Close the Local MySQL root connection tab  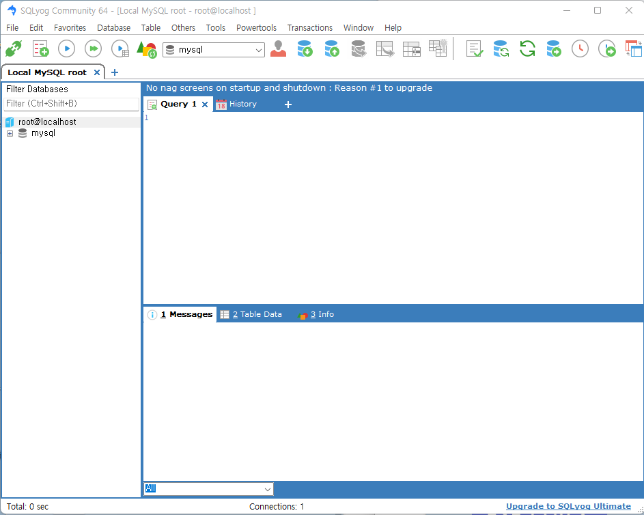coord(97,72)
